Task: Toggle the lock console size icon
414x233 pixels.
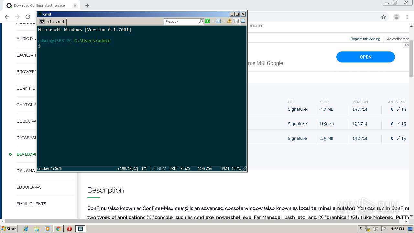Action: point(229,21)
